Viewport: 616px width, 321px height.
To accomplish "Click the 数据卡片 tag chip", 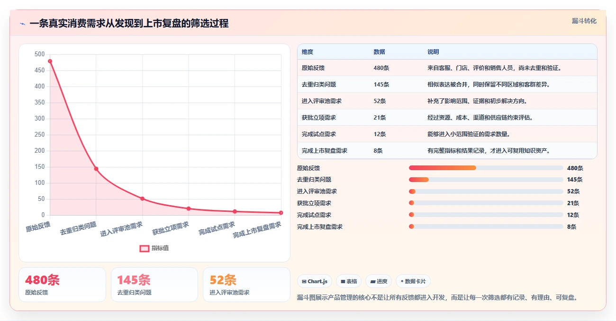I will click(x=413, y=281).
